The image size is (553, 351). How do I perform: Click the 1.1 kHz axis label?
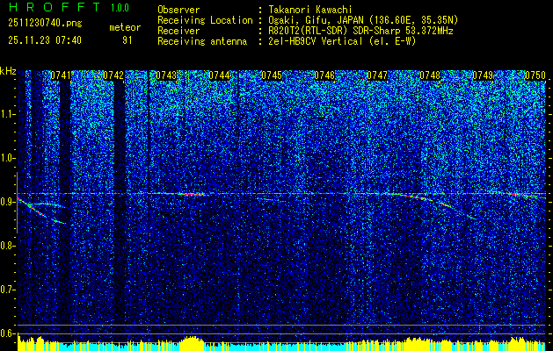click(x=7, y=114)
